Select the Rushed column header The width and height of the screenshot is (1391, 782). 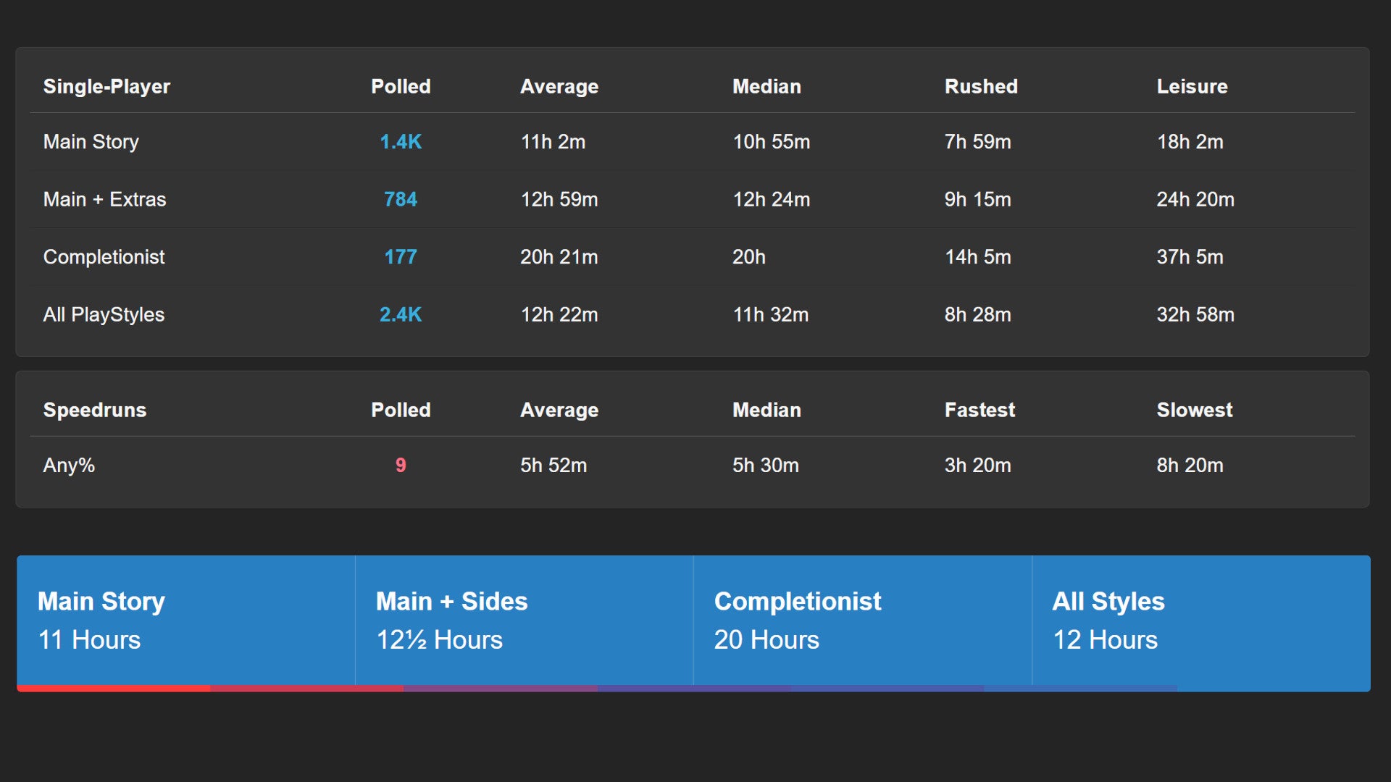[x=981, y=86]
